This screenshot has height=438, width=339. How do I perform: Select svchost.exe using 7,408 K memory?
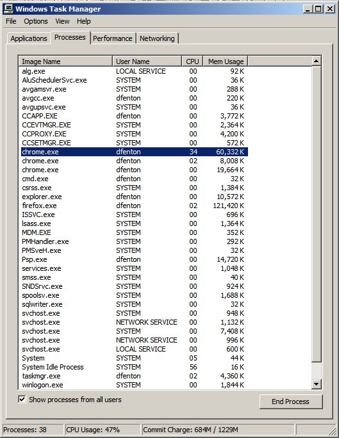coord(135,331)
